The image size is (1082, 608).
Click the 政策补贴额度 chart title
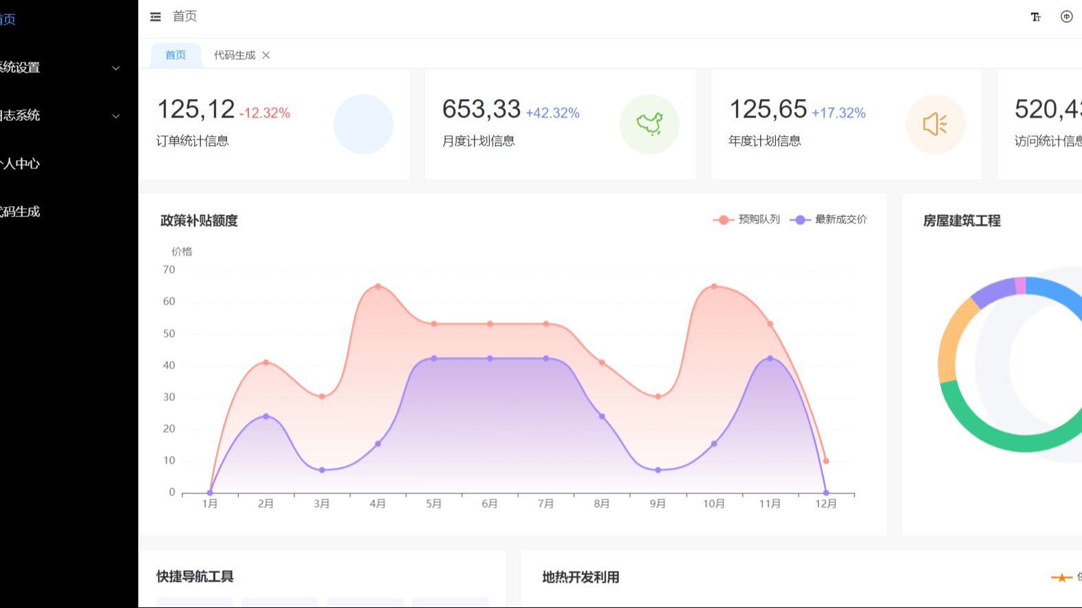coord(199,221)
